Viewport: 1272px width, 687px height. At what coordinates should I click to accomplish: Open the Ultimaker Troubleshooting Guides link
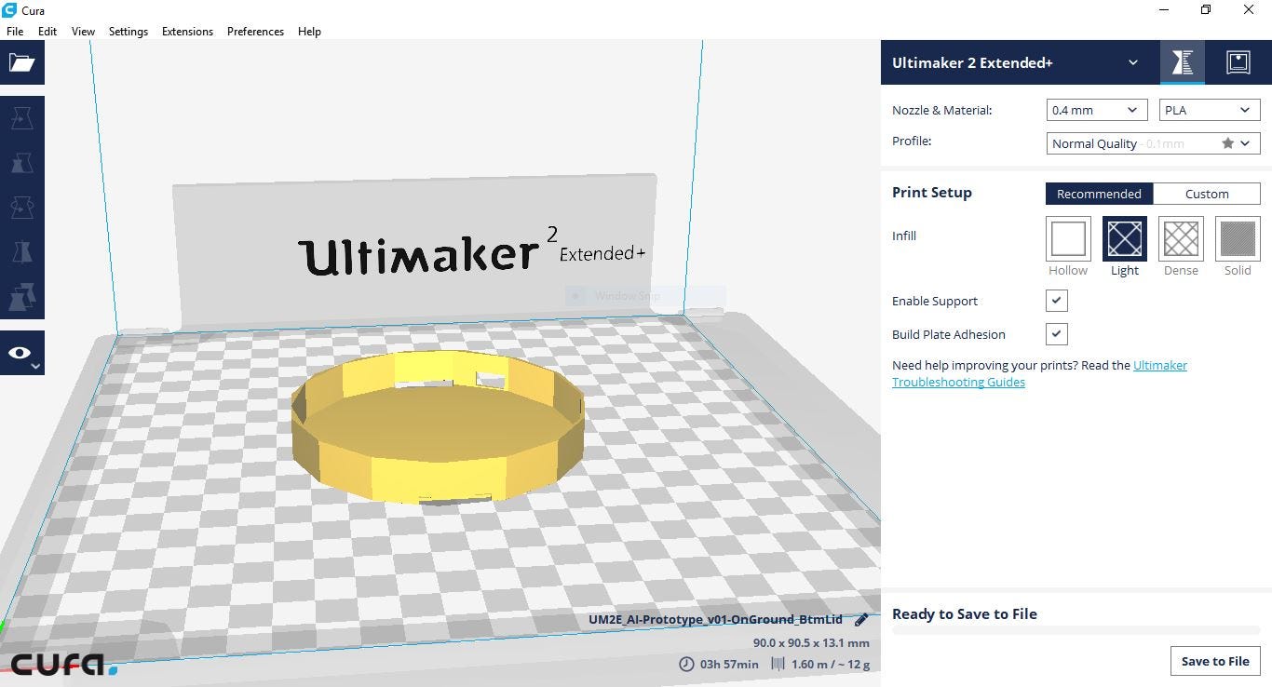(1040, 373)
